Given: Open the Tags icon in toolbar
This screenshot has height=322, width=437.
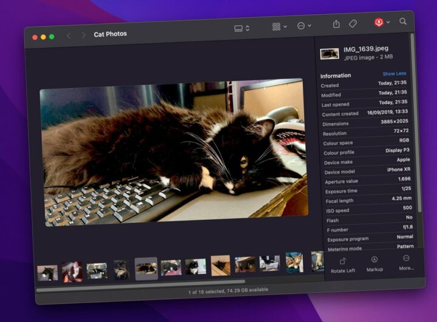Looking at the screenshot, I should click(x=353, y=24).
